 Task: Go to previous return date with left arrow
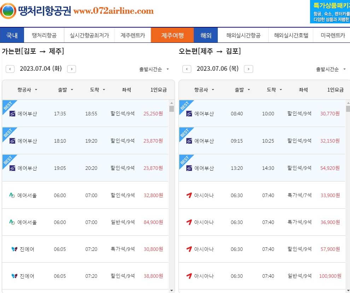[187, 69]
